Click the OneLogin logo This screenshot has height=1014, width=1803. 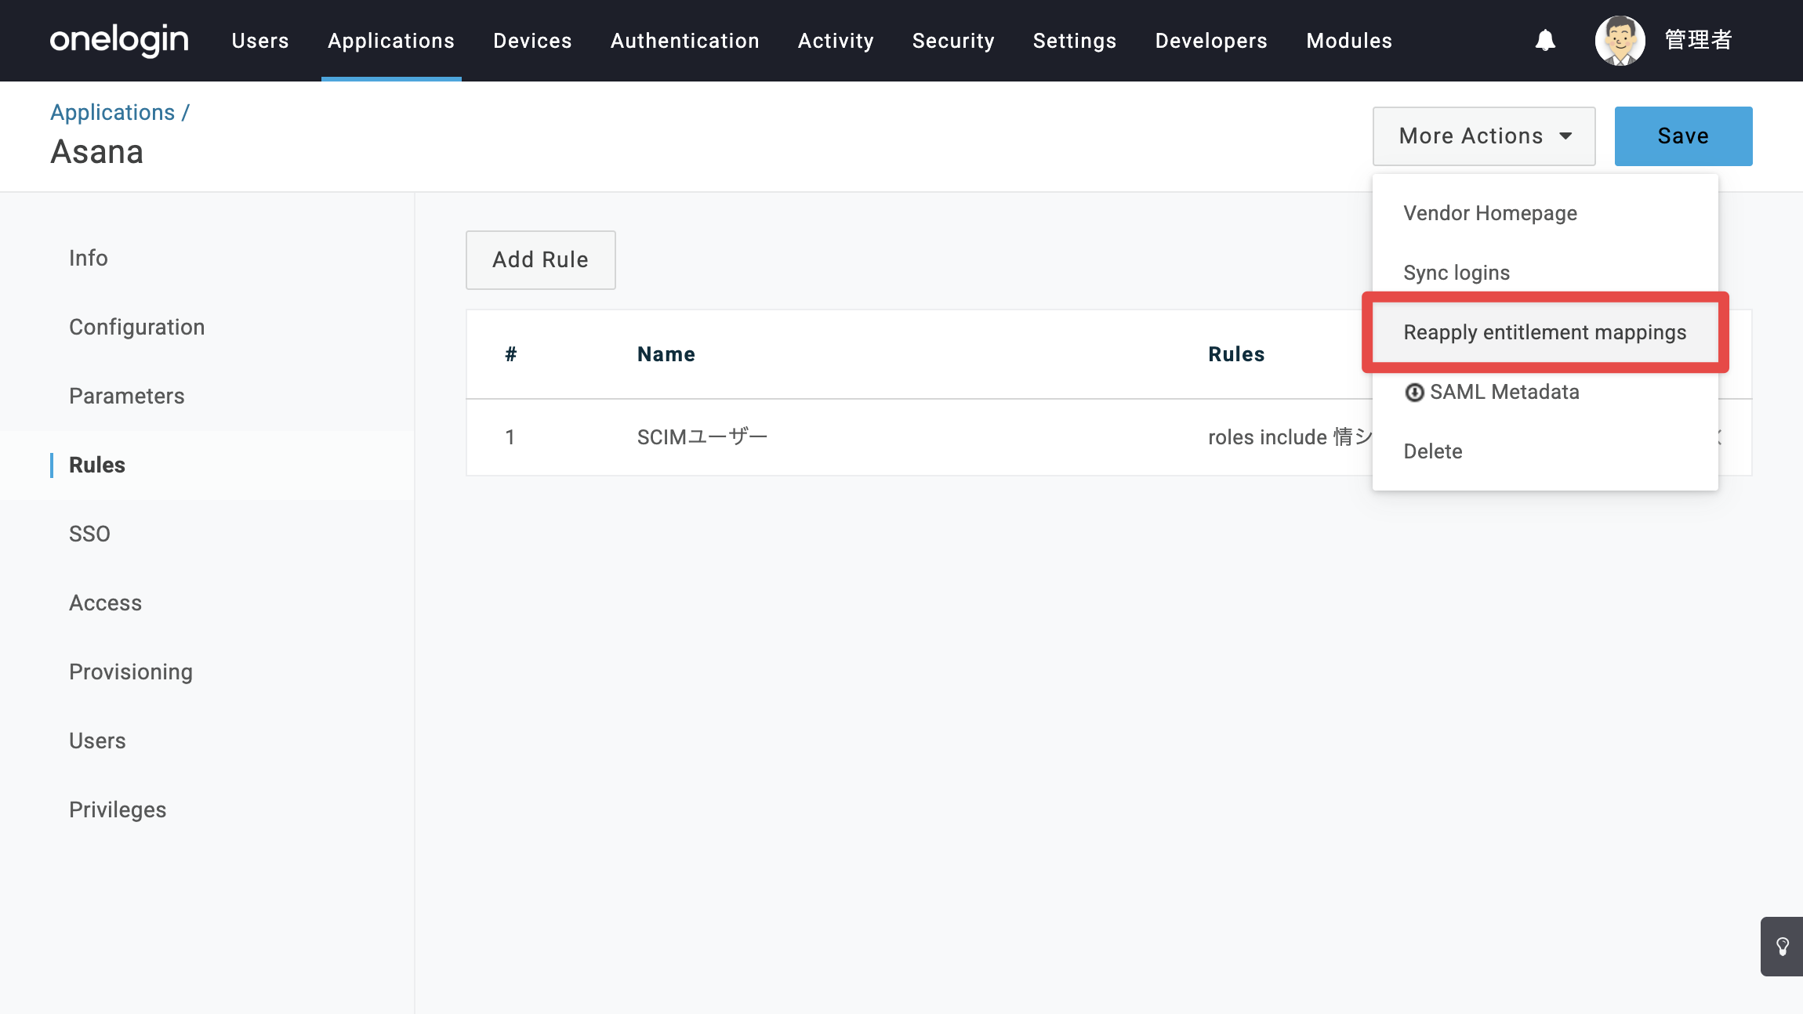pyautogui.click(x=119, y=40)
